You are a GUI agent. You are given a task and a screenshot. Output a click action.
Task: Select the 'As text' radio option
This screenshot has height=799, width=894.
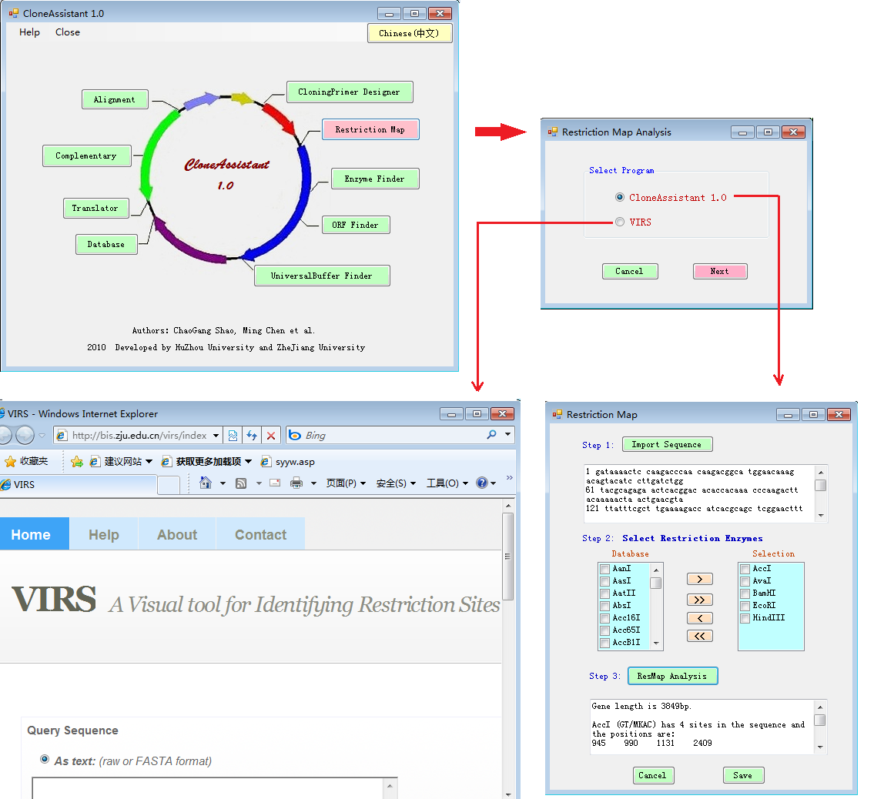[x=45, y=760]
